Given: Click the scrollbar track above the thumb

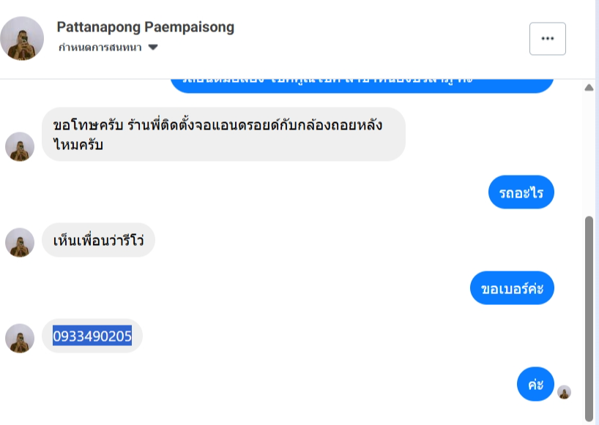Looking at the screenshot, I should point(589,153).
